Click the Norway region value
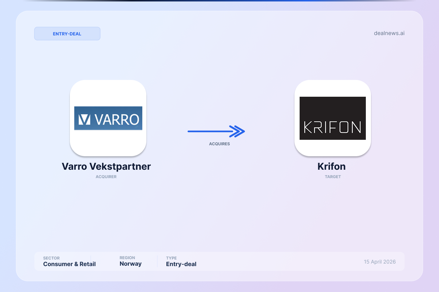The height and width of the screenshot is (292, 439). pyautogui.click(x=131, y=264)
